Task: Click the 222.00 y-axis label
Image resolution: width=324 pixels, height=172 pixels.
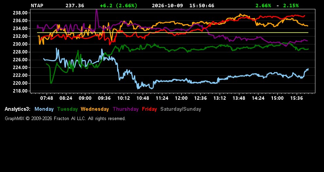Action: [x=20, y=75]
